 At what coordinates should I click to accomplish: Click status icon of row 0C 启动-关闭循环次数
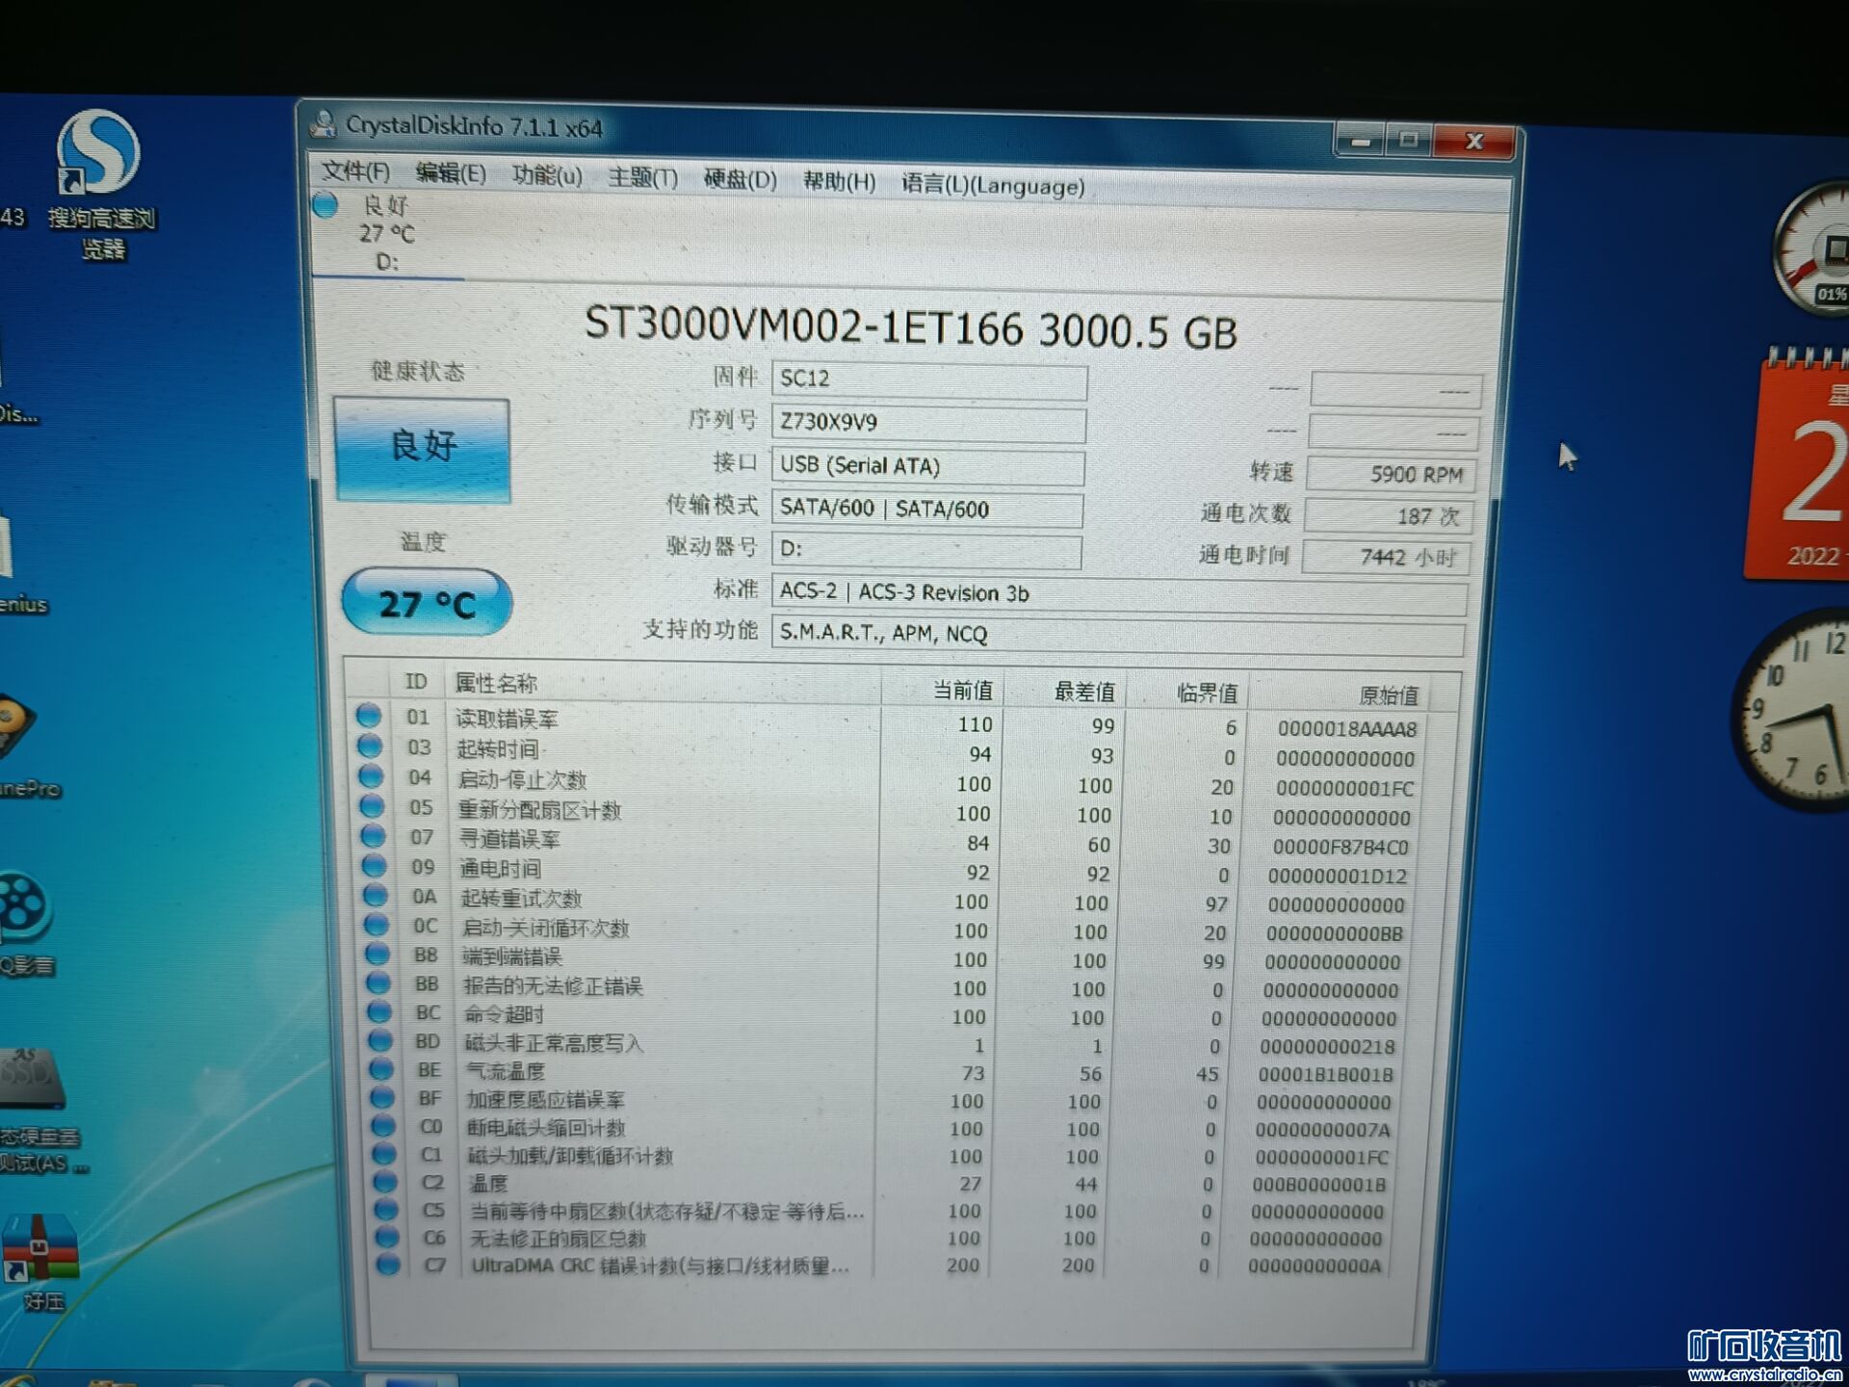coord(376,925)
